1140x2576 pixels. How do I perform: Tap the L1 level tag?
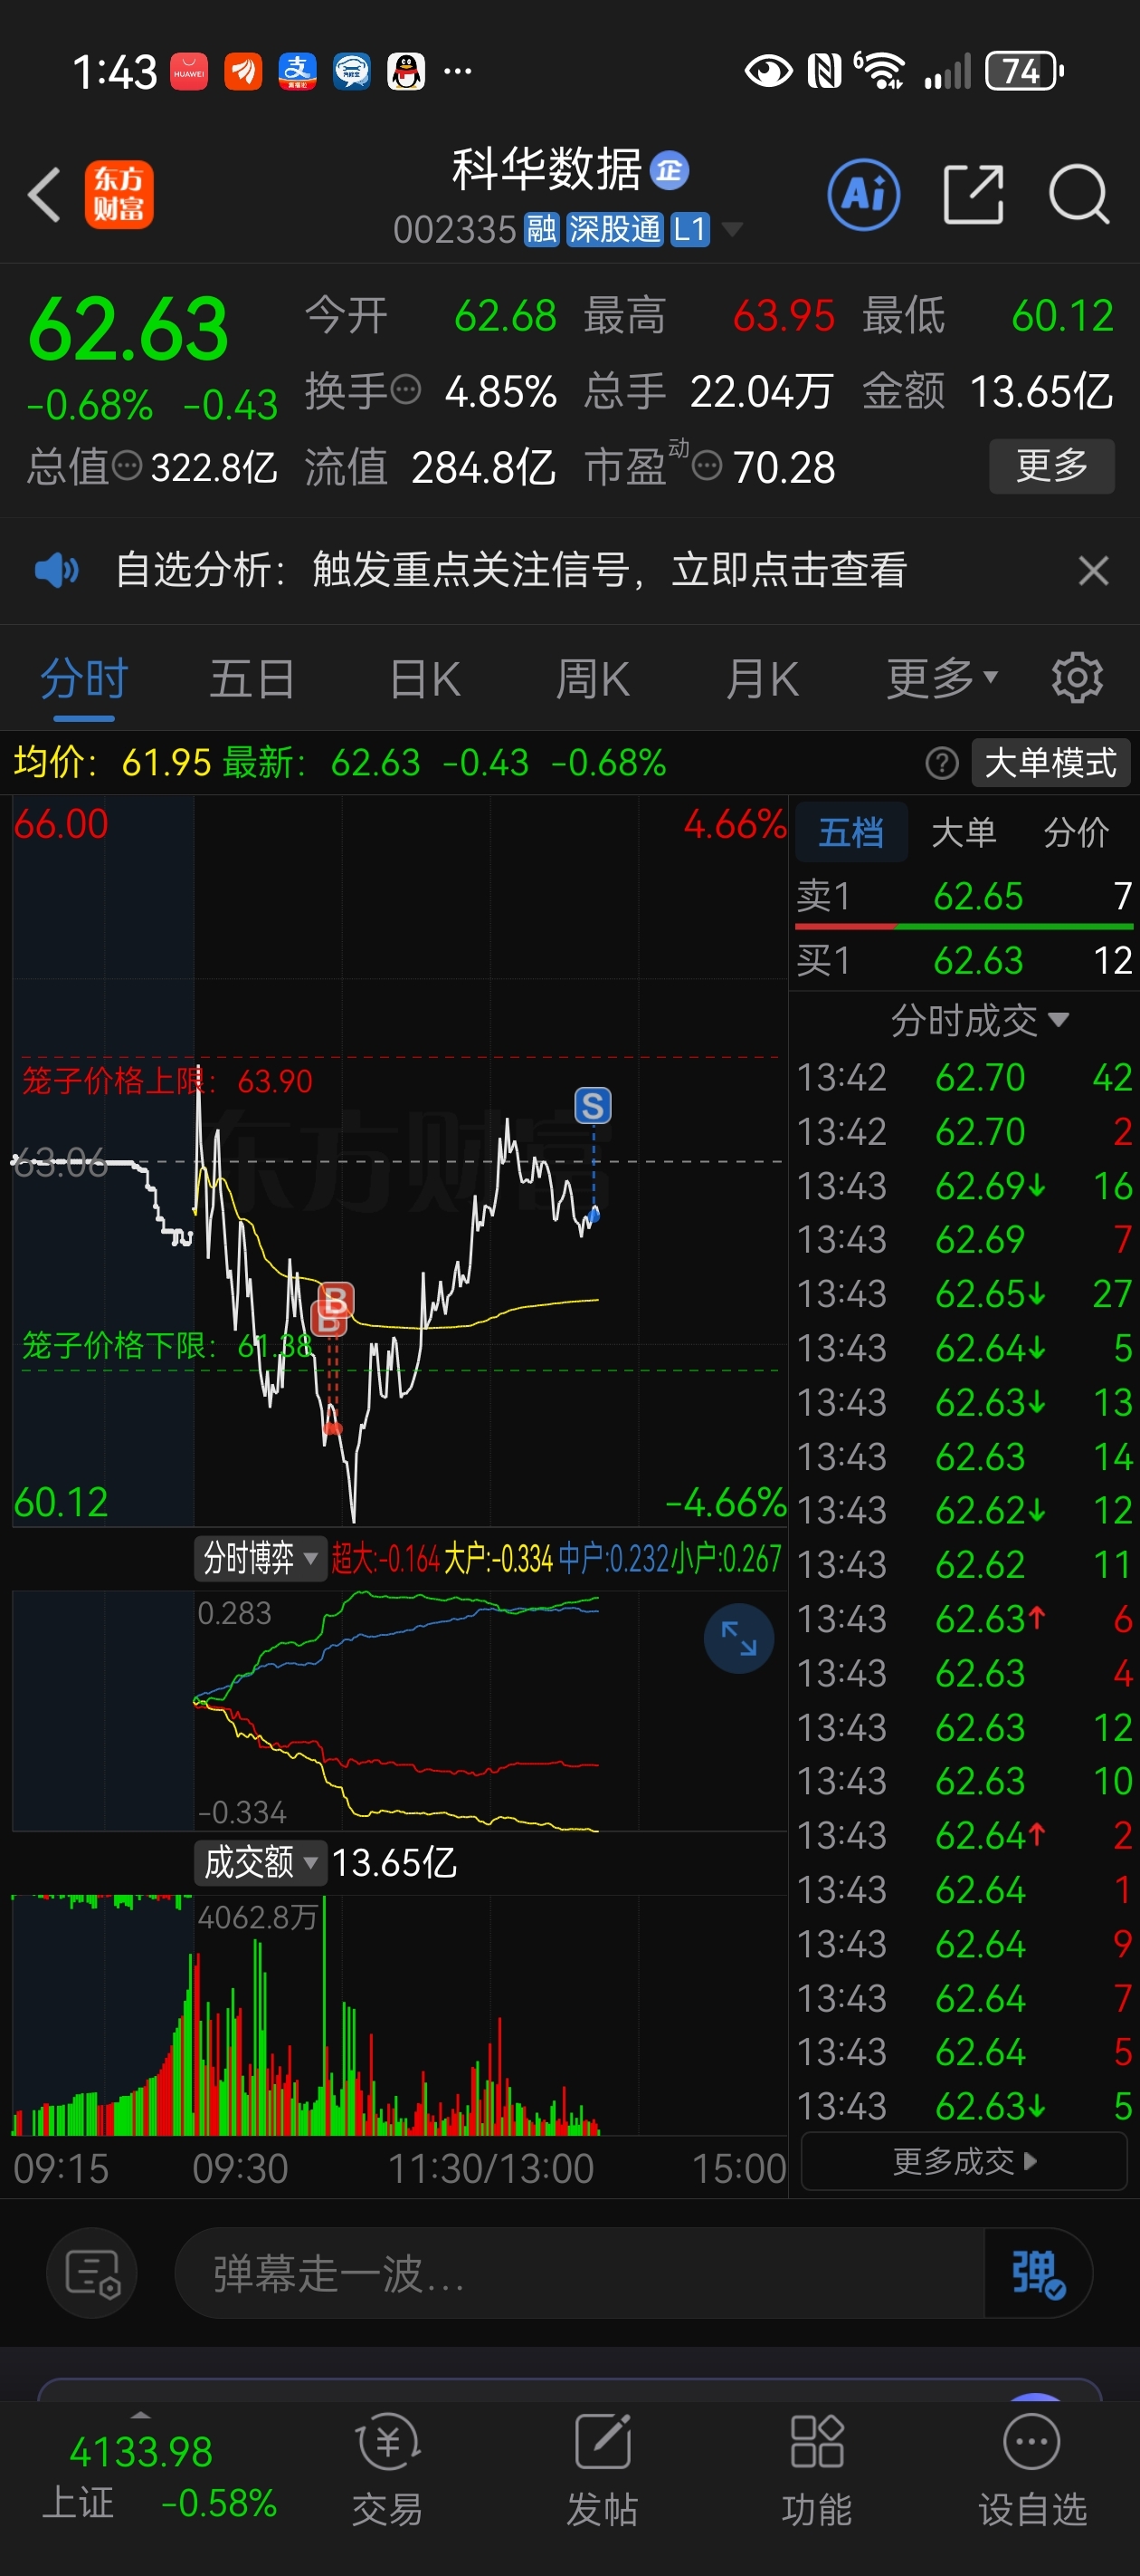coord(689,230)
